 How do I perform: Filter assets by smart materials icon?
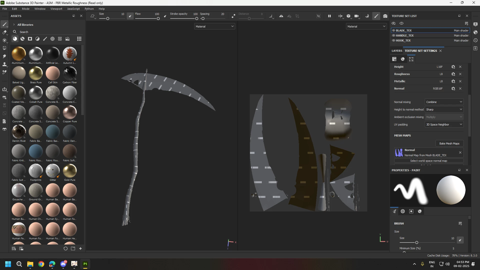pos(22,39)
